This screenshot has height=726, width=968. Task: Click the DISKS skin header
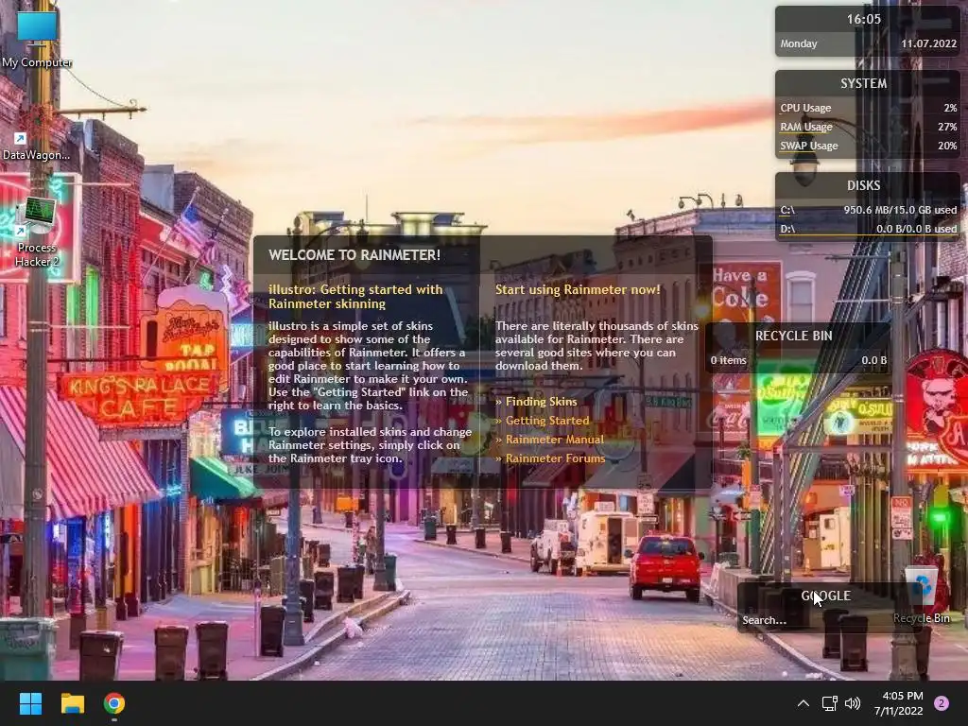pyautogui.click(x=863, y=185)
